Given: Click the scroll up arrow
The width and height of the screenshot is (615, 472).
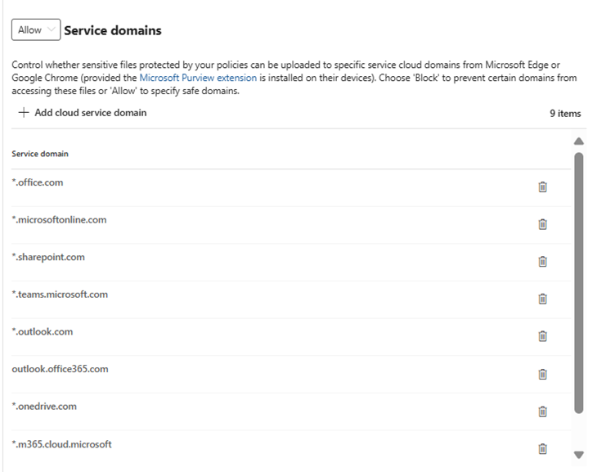Looking at the screenshot, I should [579, 142].
